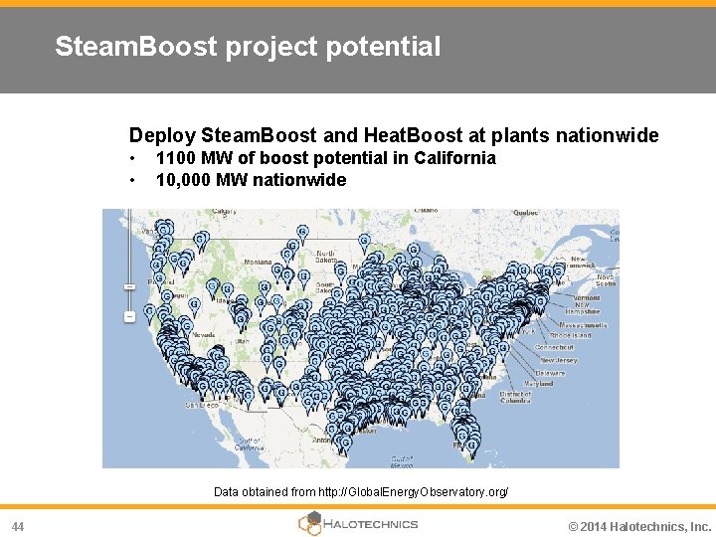This screenshot has width=716, height=537.
Task: Click the Vermont map label
Action: [x=587, y=297]
